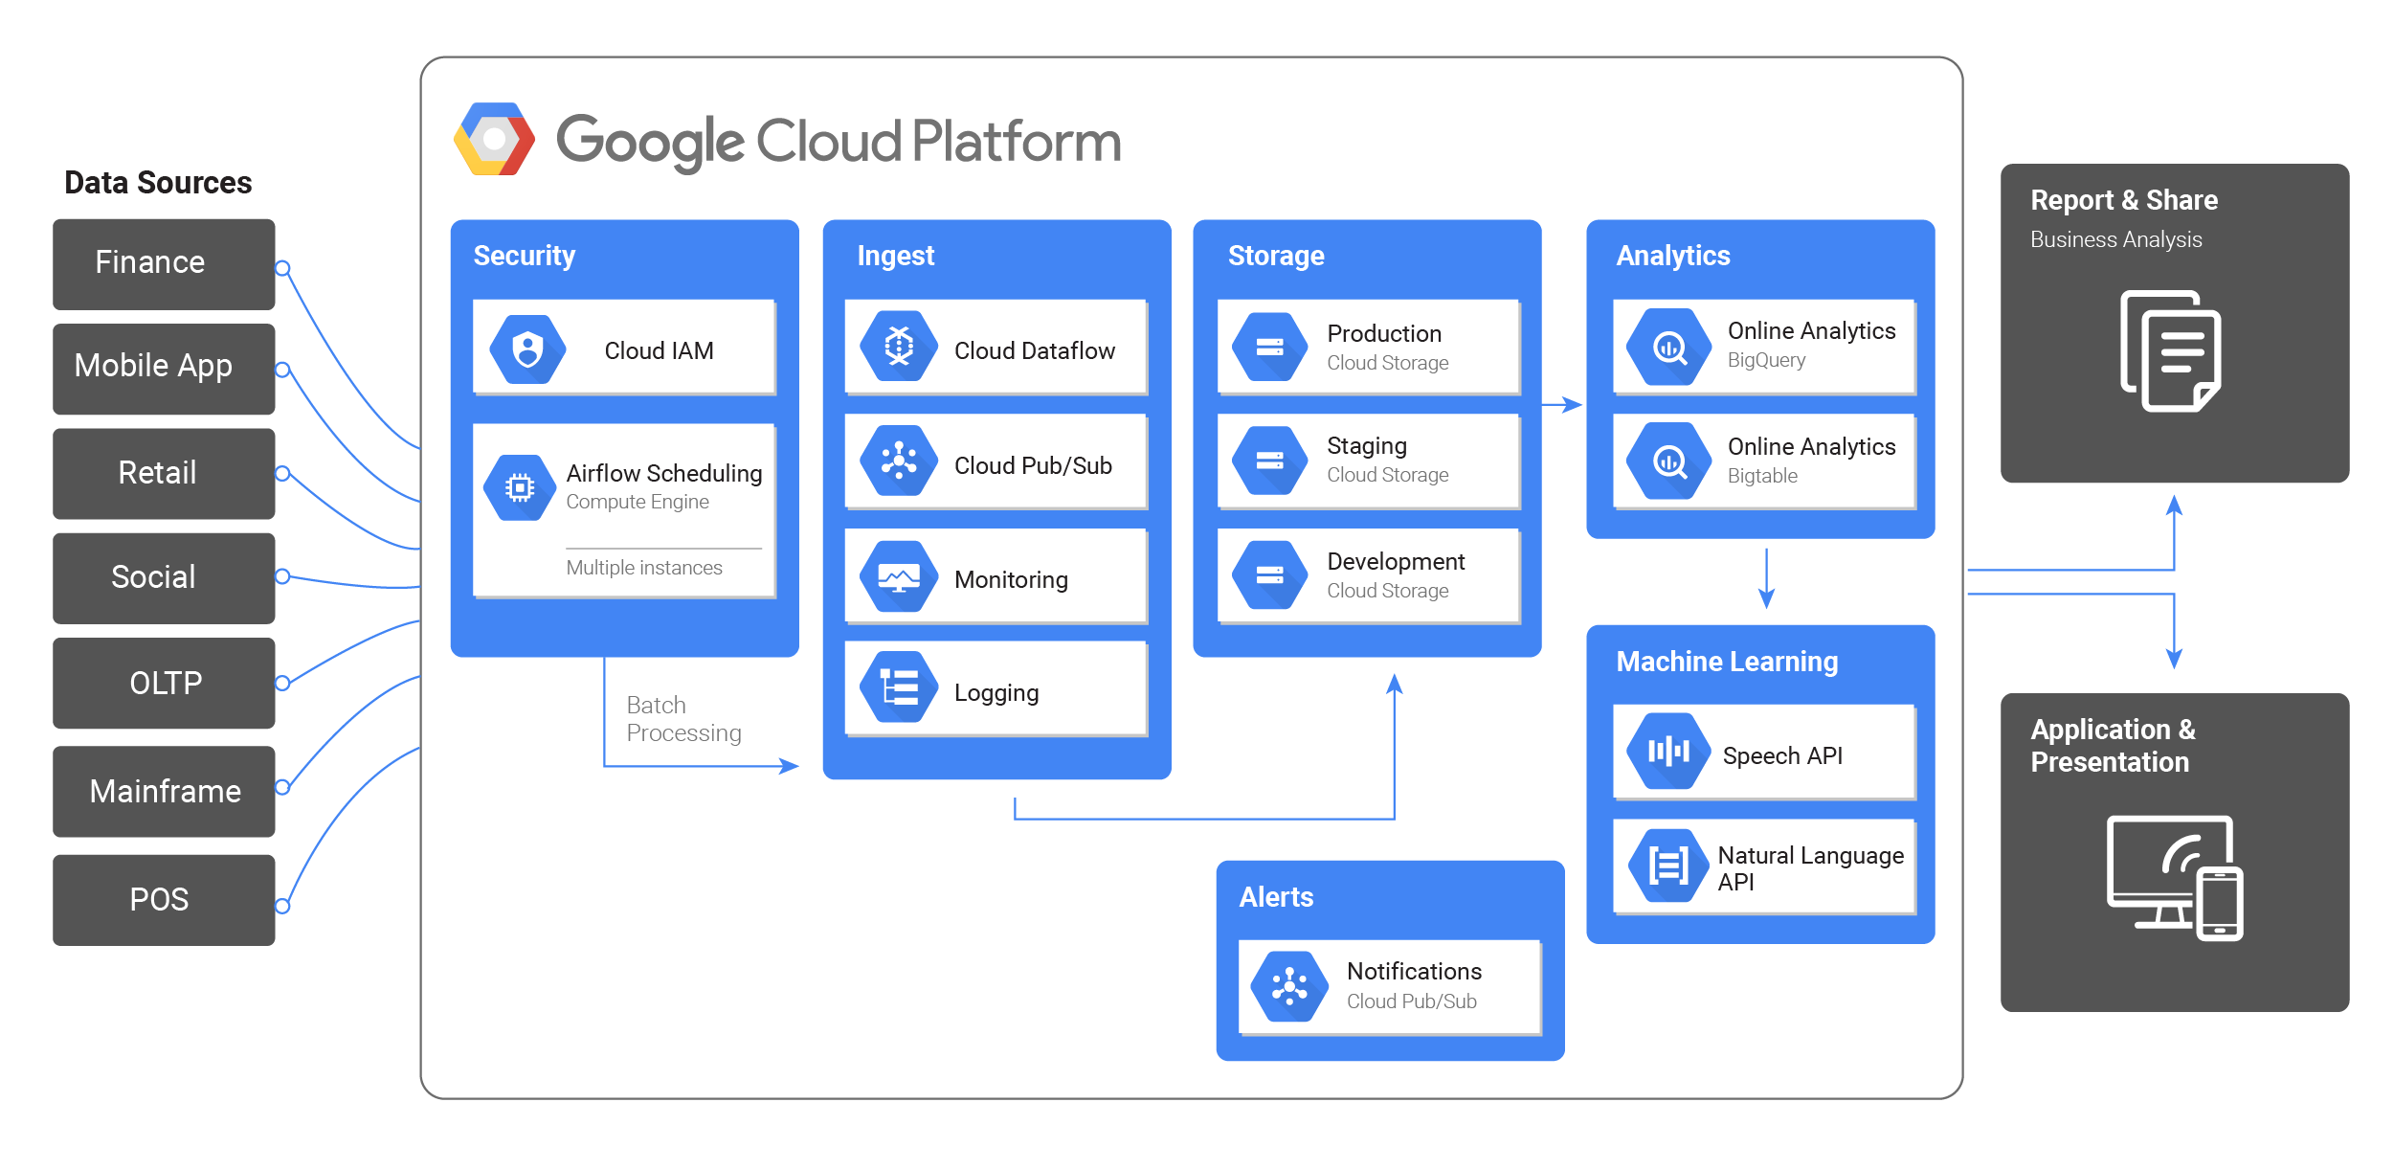Click the Notifications label in Alerts

(x=1414, y=971)
